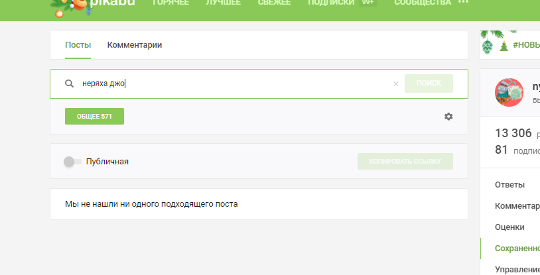Switch to the Посты tab
The width and height of the screenshot is (540, 275).
pos(78,45)
